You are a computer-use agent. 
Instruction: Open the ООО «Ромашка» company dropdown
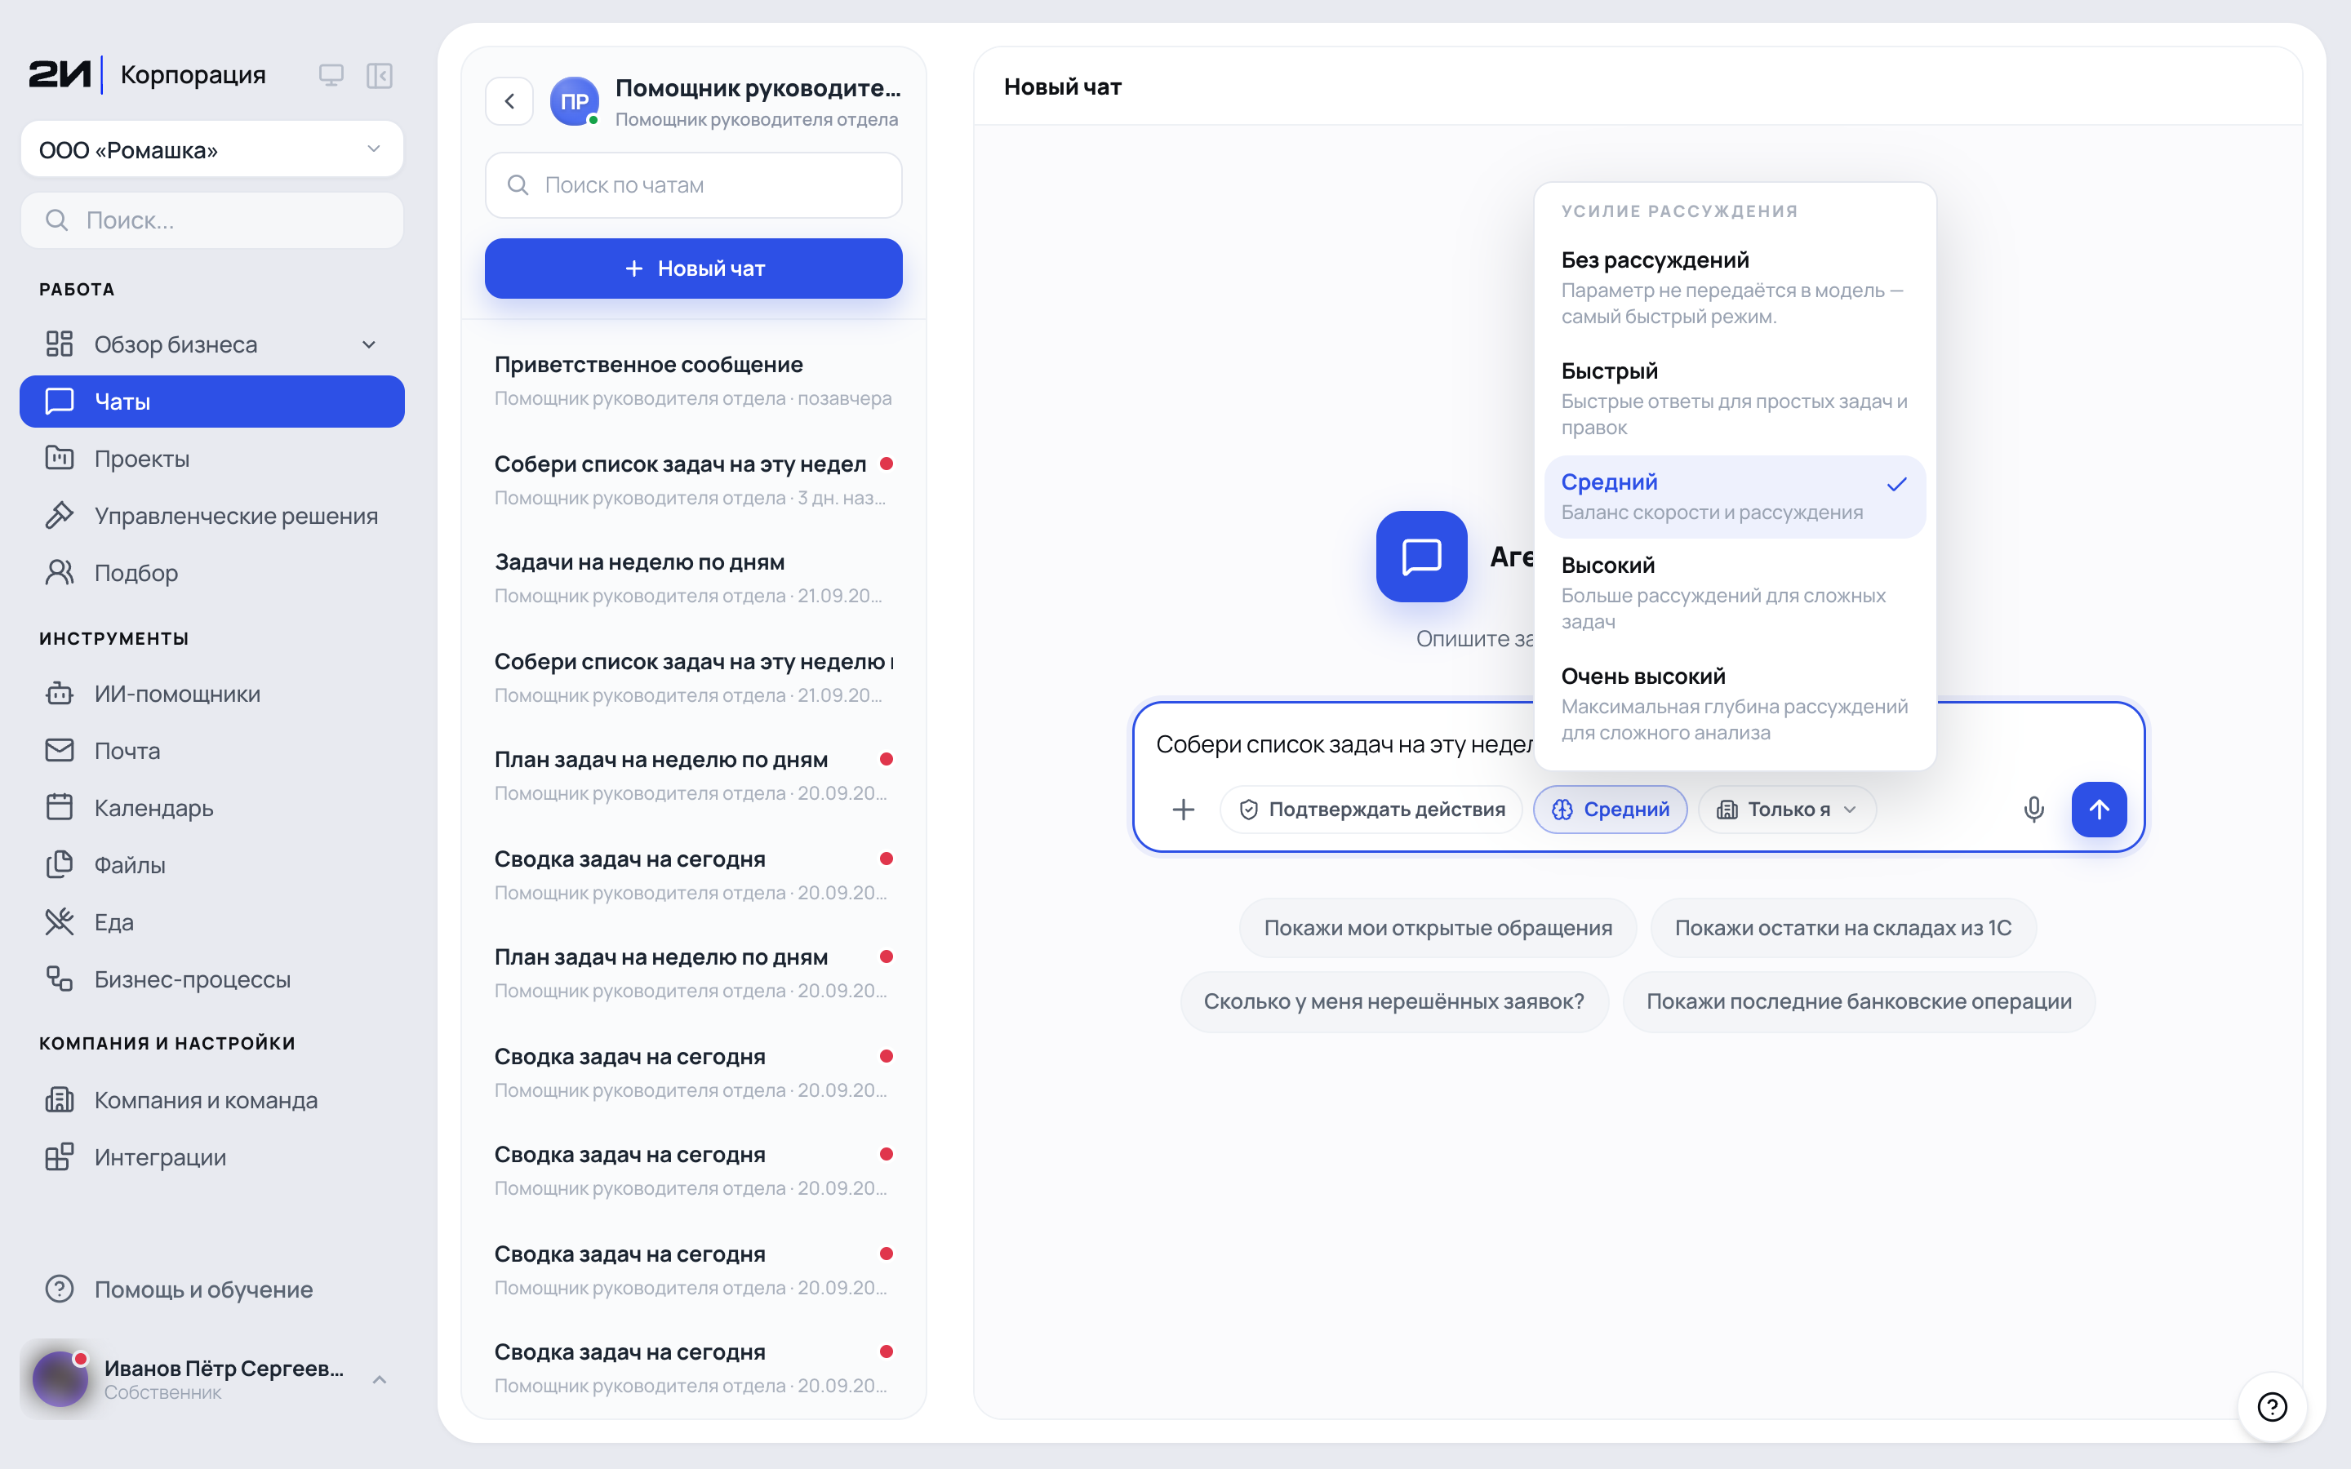[211, 149]
